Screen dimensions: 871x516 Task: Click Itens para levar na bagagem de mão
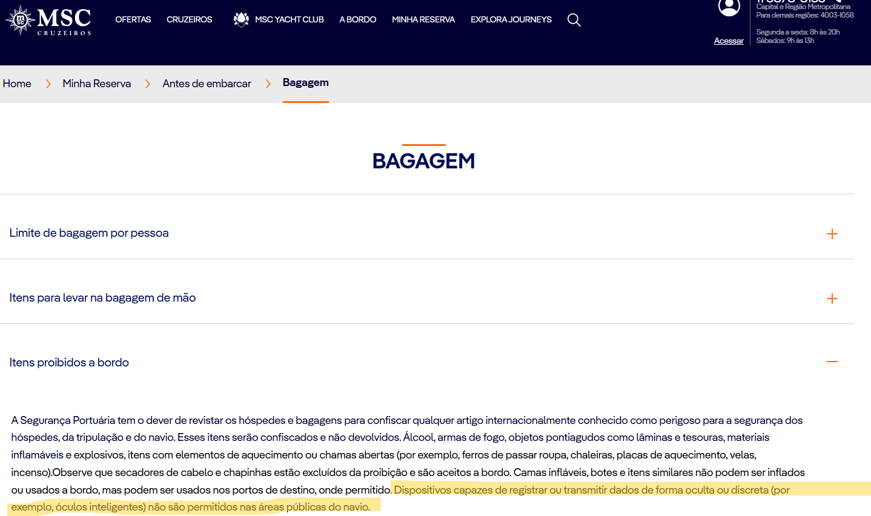[x=102, y=298]
